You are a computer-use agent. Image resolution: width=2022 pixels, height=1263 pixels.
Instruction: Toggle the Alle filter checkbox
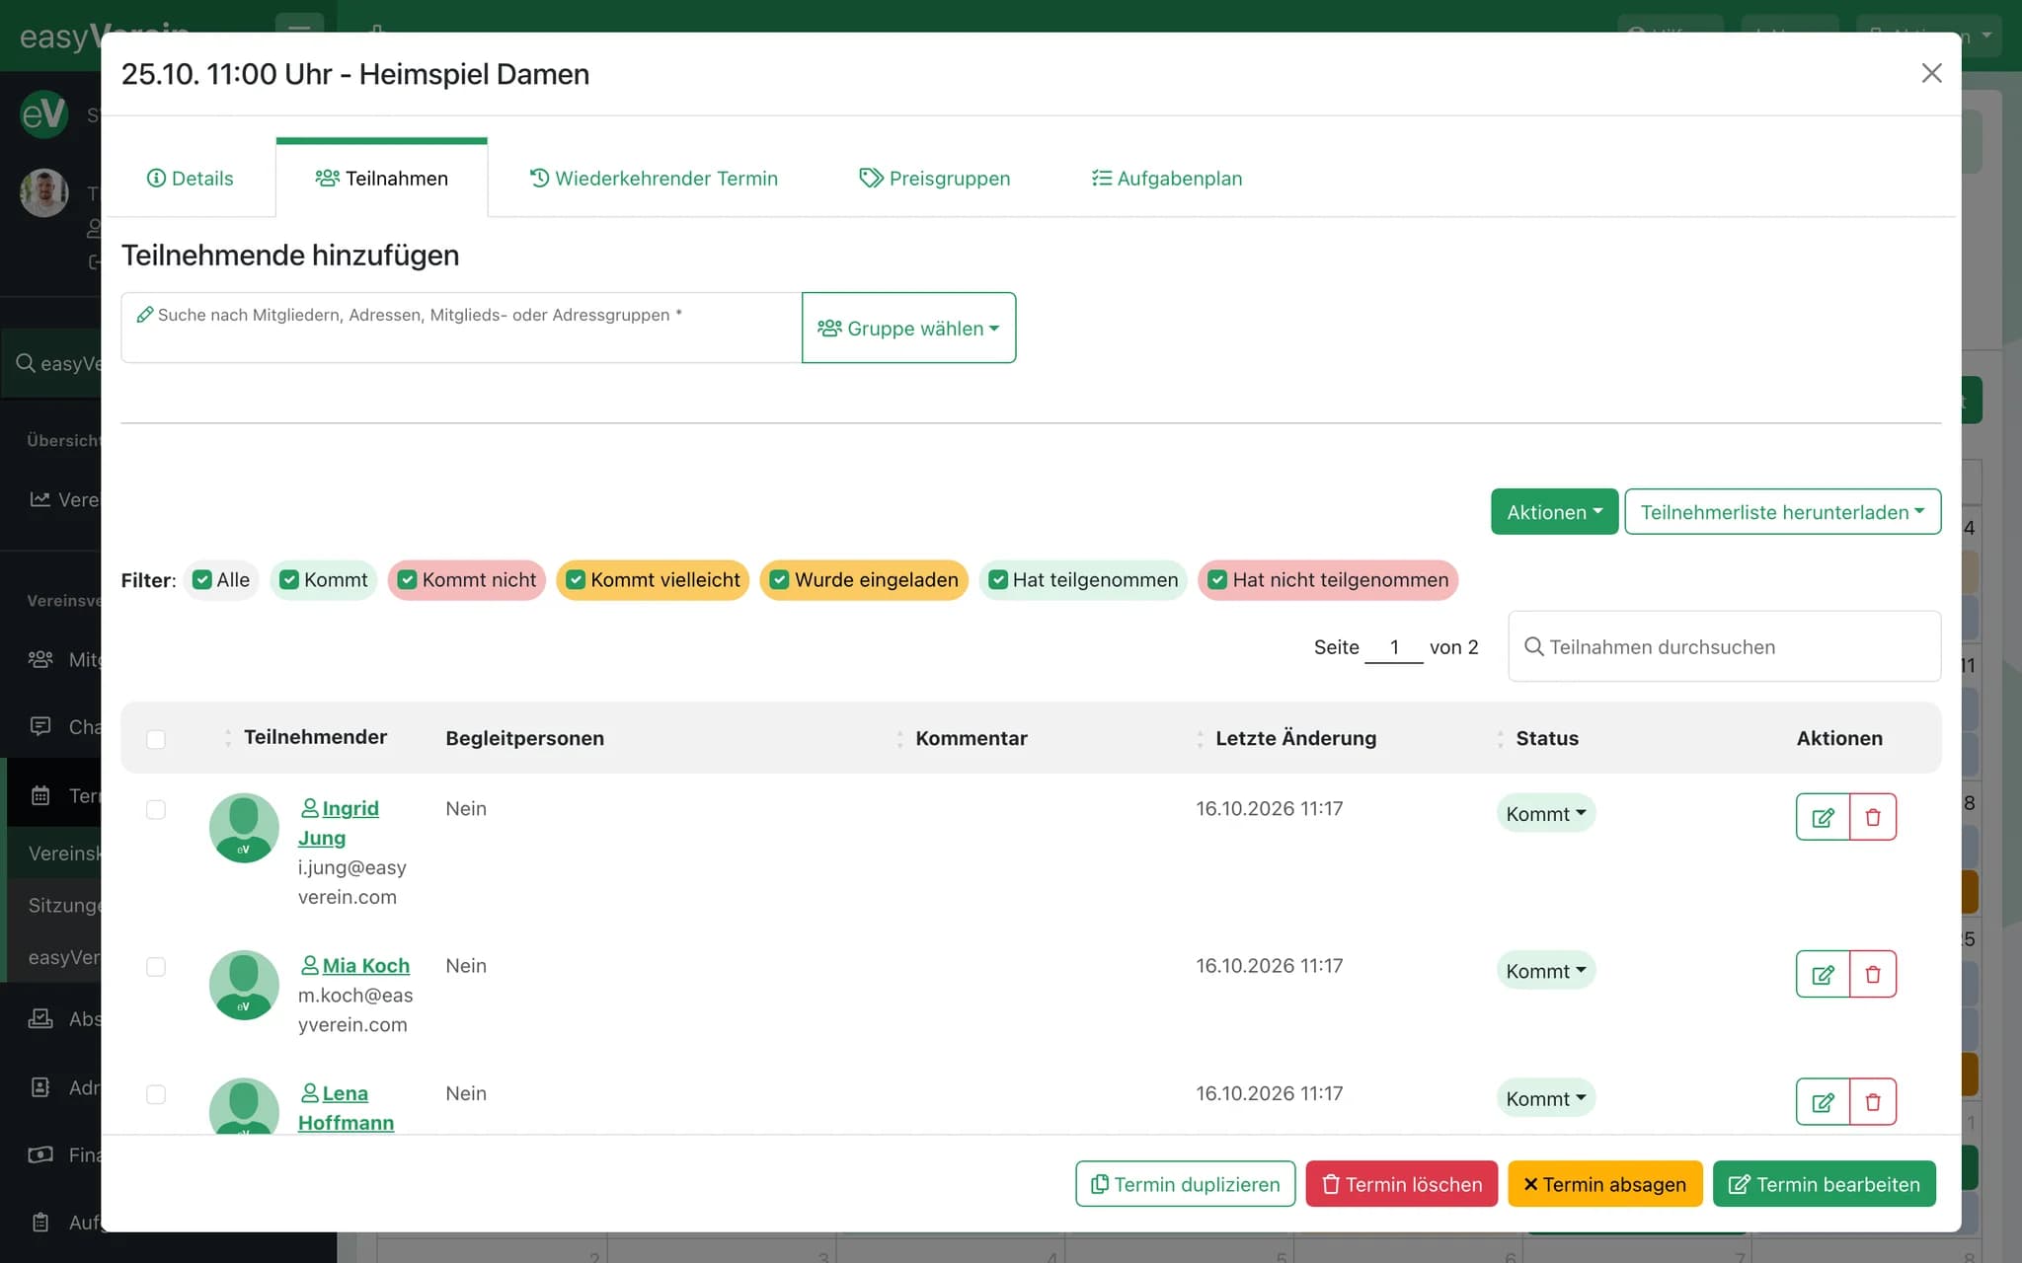pos(202,579)
